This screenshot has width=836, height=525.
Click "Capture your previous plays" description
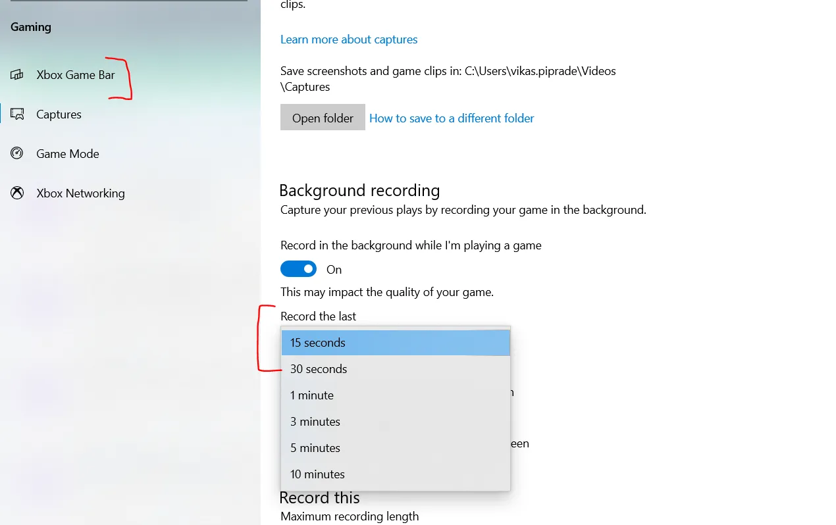(463, 211)
